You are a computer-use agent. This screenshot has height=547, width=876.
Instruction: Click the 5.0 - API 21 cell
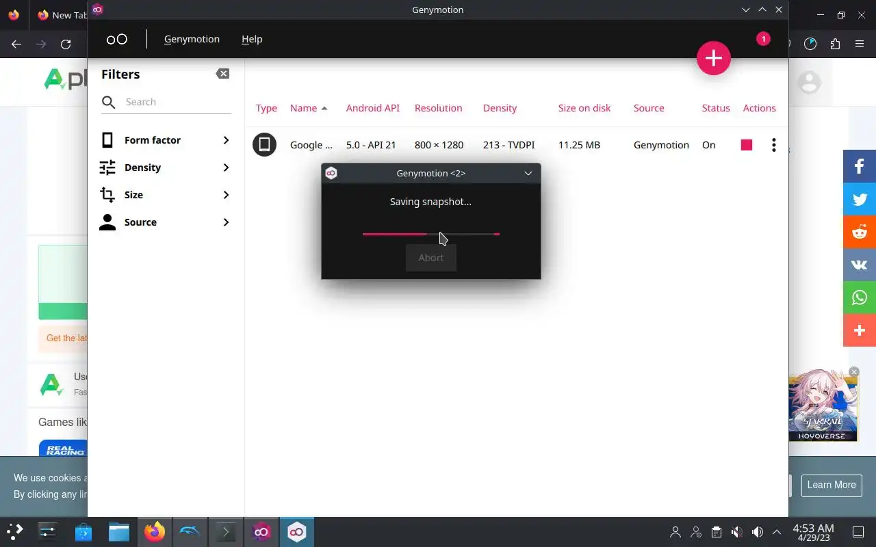click(371, 145)
